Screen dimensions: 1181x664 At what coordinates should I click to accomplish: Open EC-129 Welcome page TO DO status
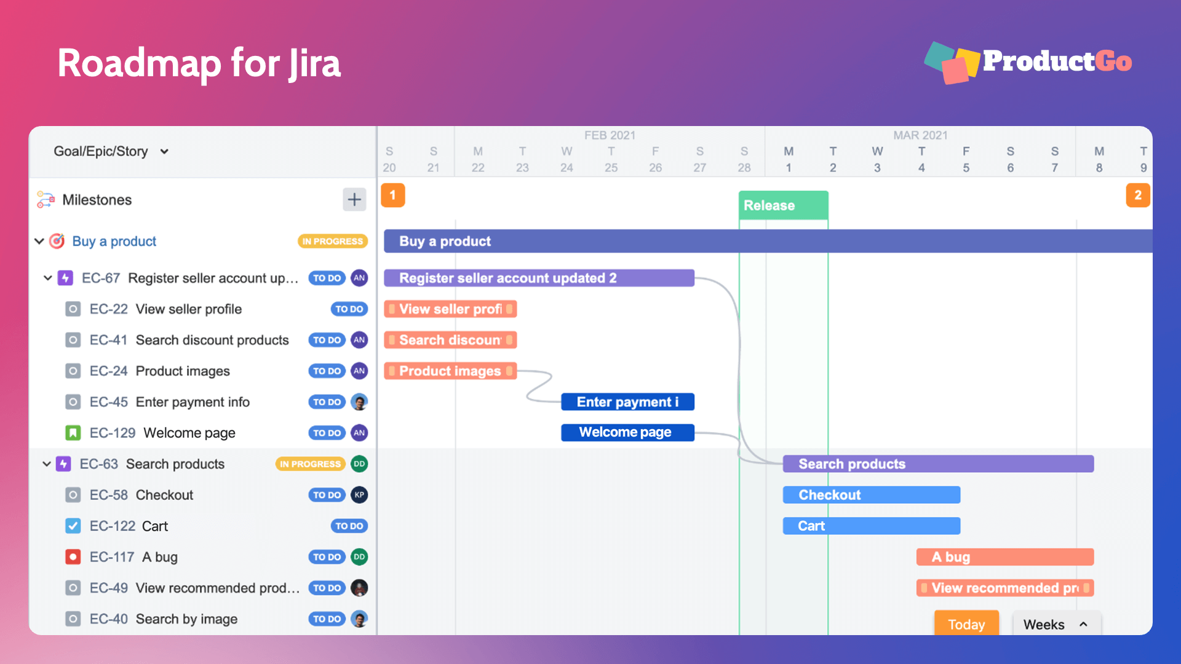coord(327,433)
